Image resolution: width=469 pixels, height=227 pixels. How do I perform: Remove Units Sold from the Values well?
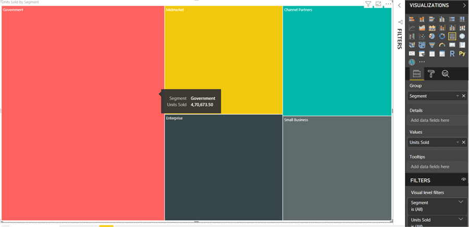pos(464,143)
